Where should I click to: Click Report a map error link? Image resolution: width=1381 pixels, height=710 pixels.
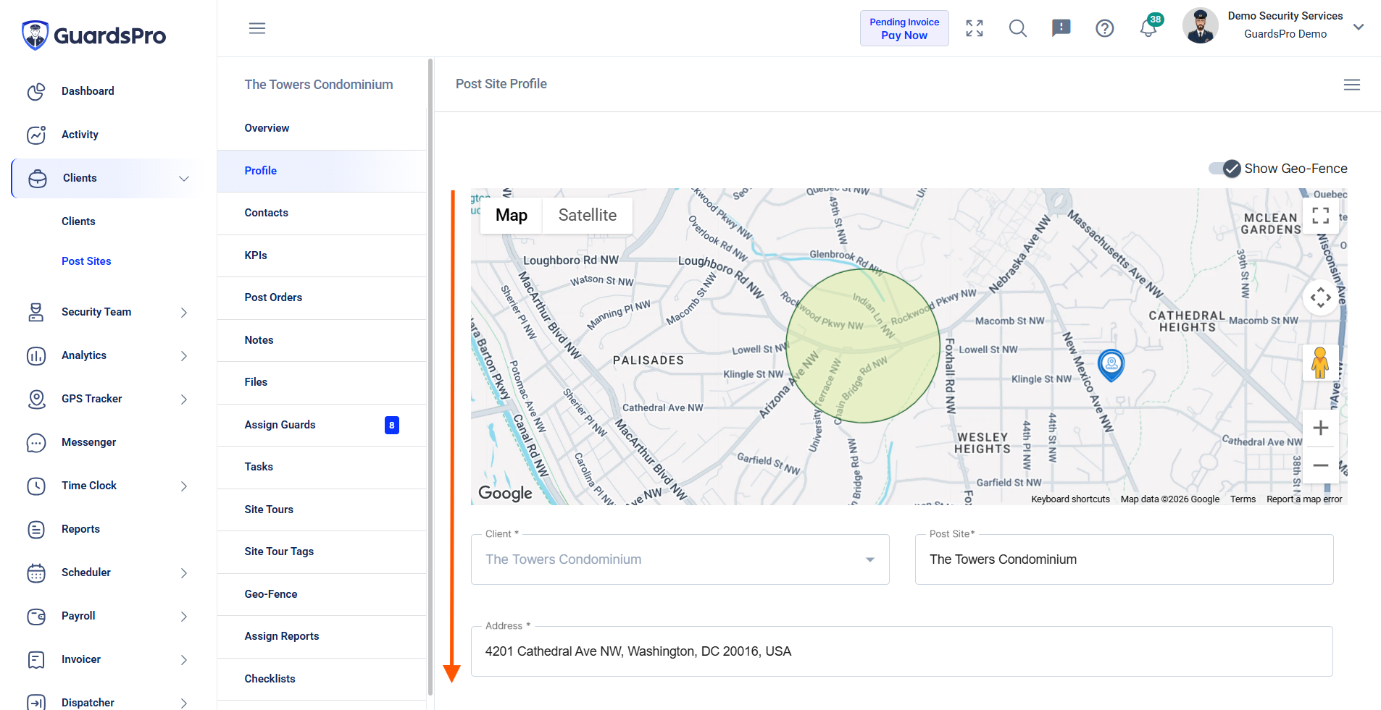click(x=1304, y=499)
